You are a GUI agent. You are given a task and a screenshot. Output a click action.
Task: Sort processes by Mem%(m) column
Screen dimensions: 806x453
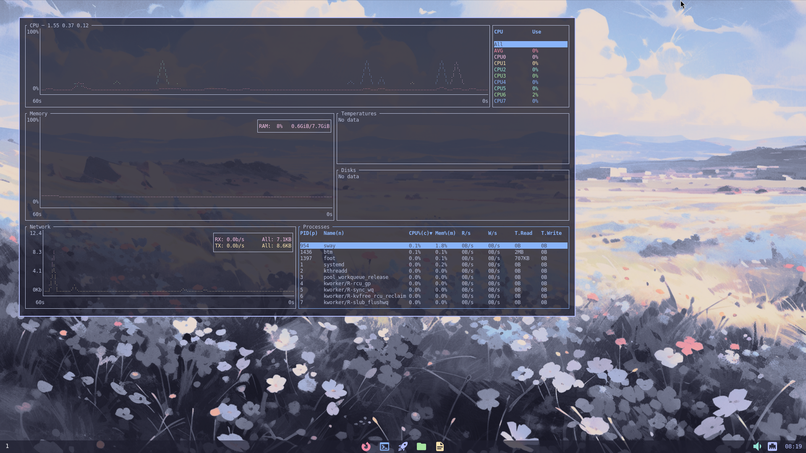(x=445, y=233)
